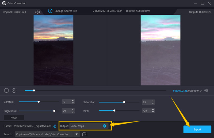The image size is (214, 138).
Task: Toggle the preview eye icon
Action: [x=37, y=12]
